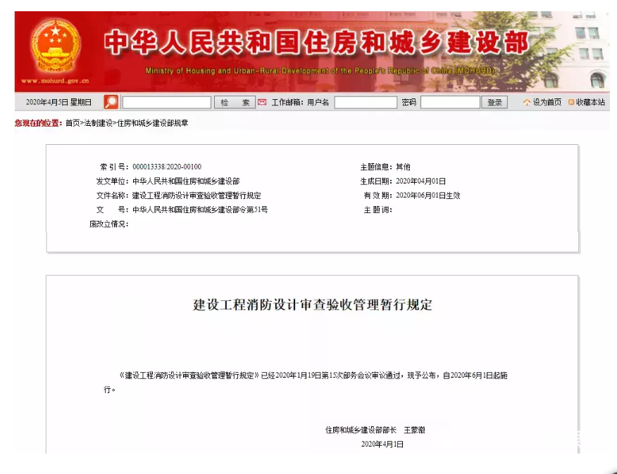617x474 pixels.
Task: Click the 检索 search button
Action: click(235, 101)
